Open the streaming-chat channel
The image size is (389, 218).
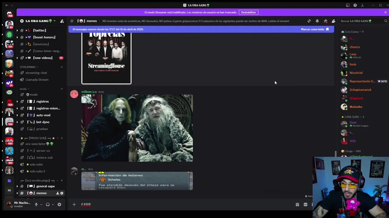[x=42, y=73]
